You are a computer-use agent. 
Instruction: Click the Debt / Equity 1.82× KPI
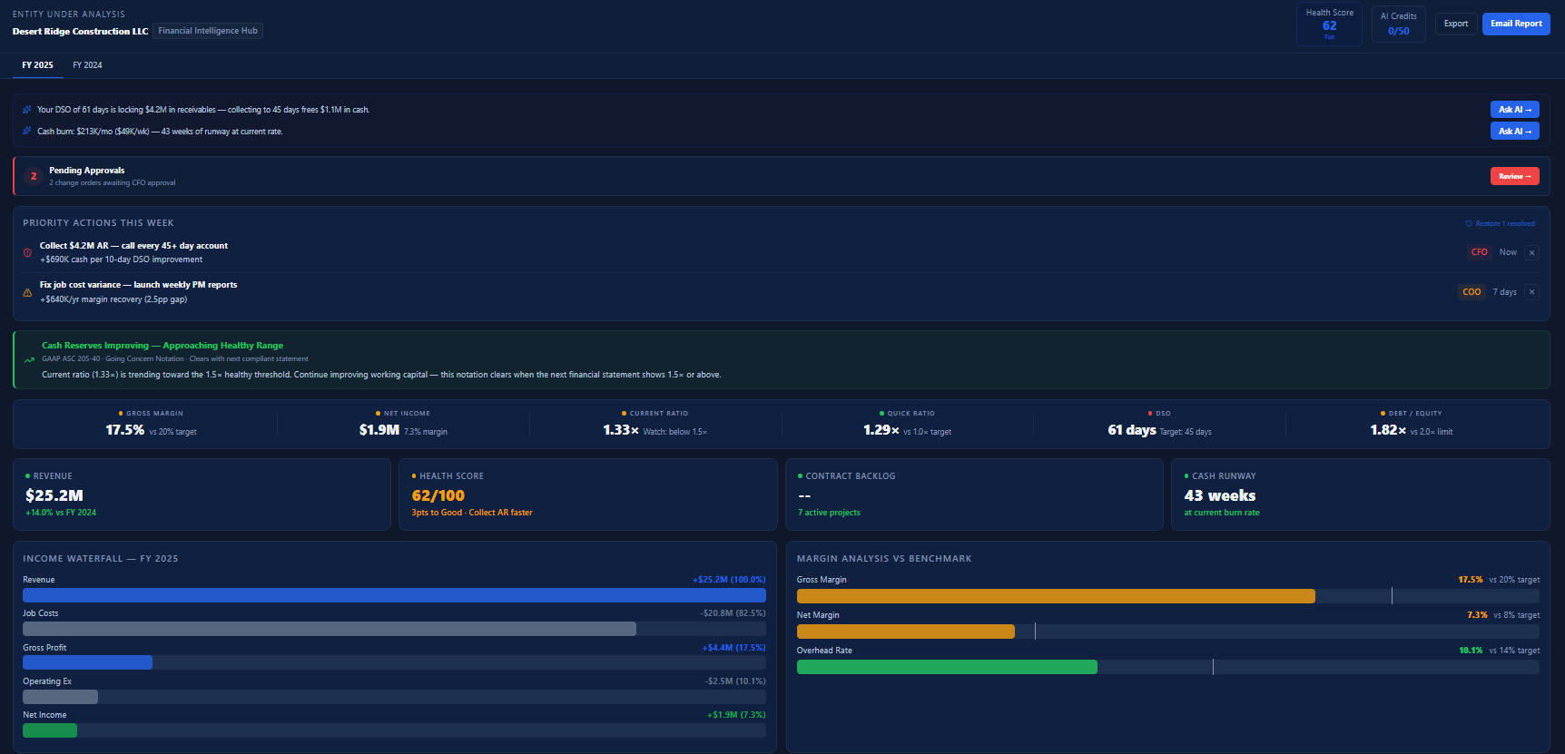click(1411, 424)
